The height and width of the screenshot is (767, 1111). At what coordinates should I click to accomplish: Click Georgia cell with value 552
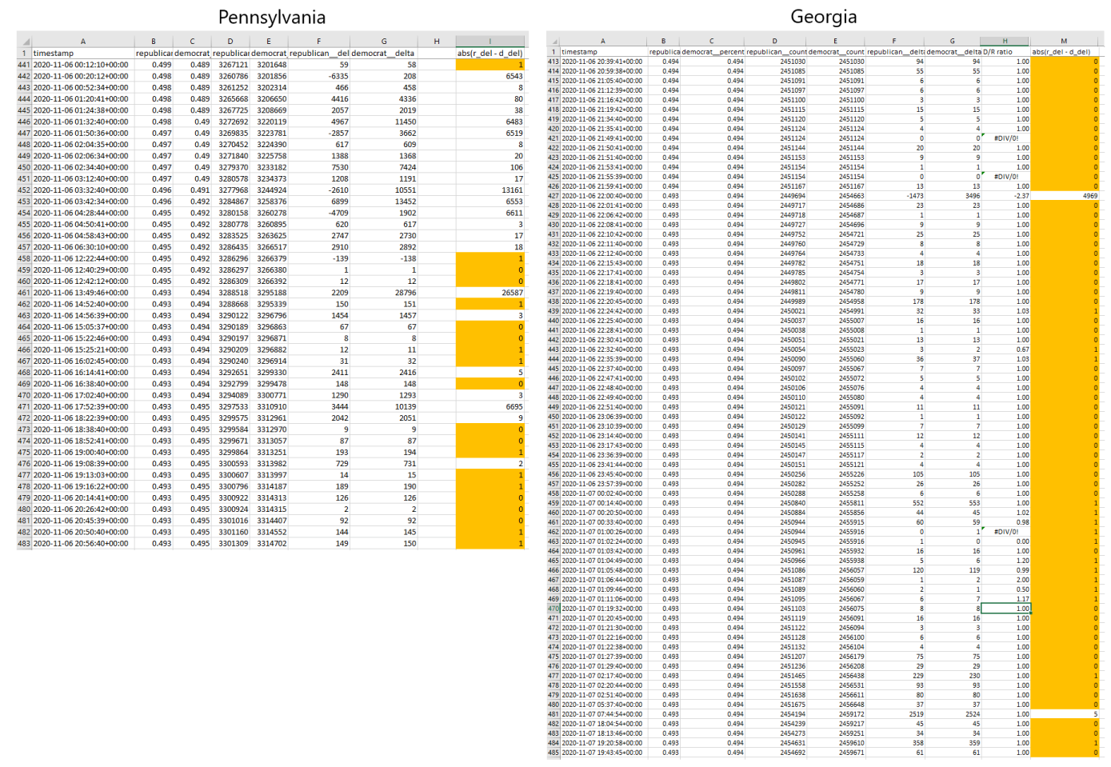click(894, 503)
